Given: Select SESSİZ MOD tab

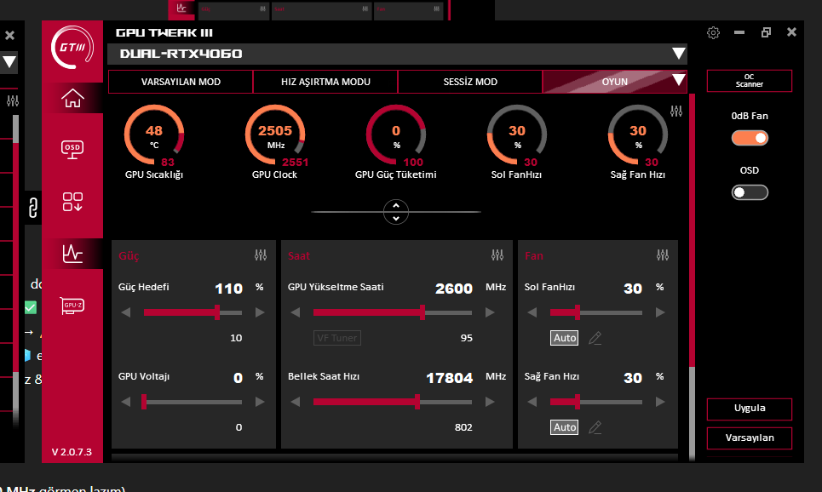Looking at the screenshot, I should [470, 82].
